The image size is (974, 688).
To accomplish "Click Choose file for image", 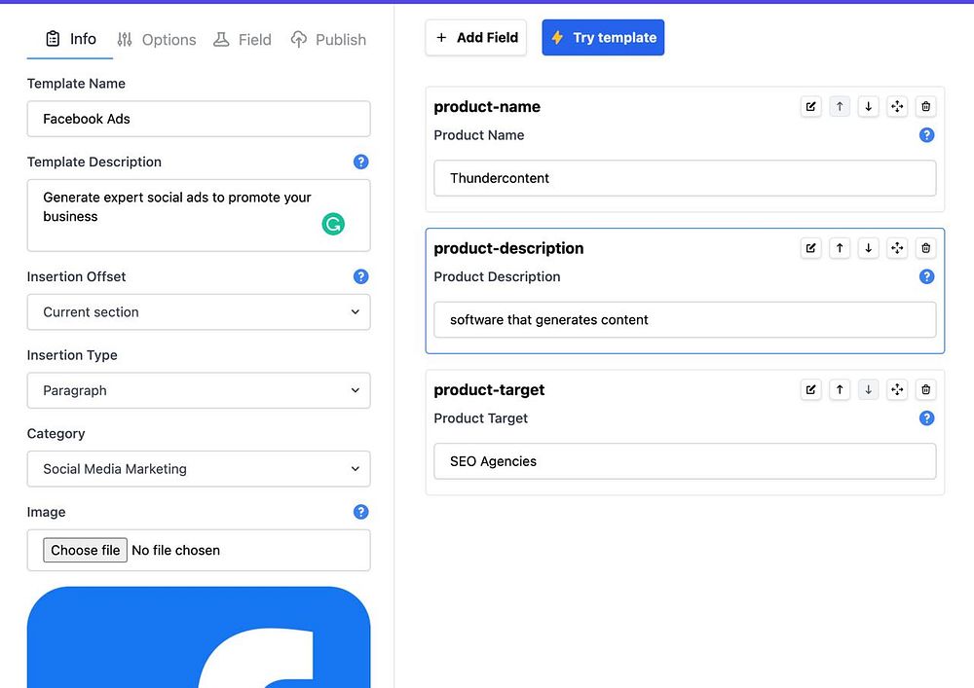I will click(x=85, y=550).
